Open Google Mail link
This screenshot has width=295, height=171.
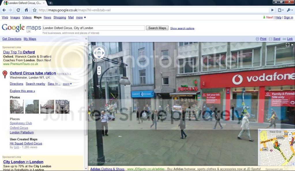click(x=71, y=17)
